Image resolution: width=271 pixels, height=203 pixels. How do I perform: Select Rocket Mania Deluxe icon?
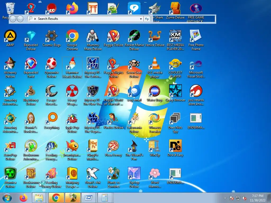134,40
